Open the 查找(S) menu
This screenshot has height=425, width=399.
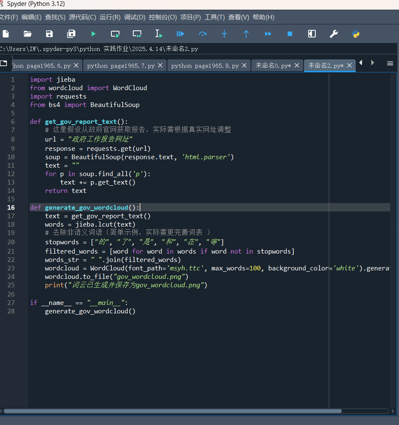tap(55, 17)
